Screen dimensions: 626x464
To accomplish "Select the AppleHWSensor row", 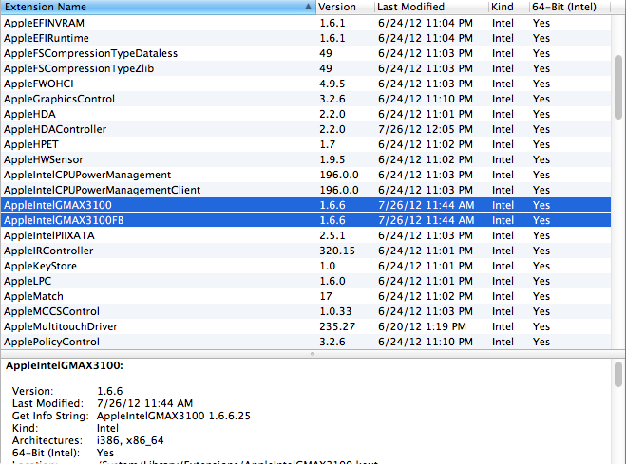I will (x=306, y=159).
